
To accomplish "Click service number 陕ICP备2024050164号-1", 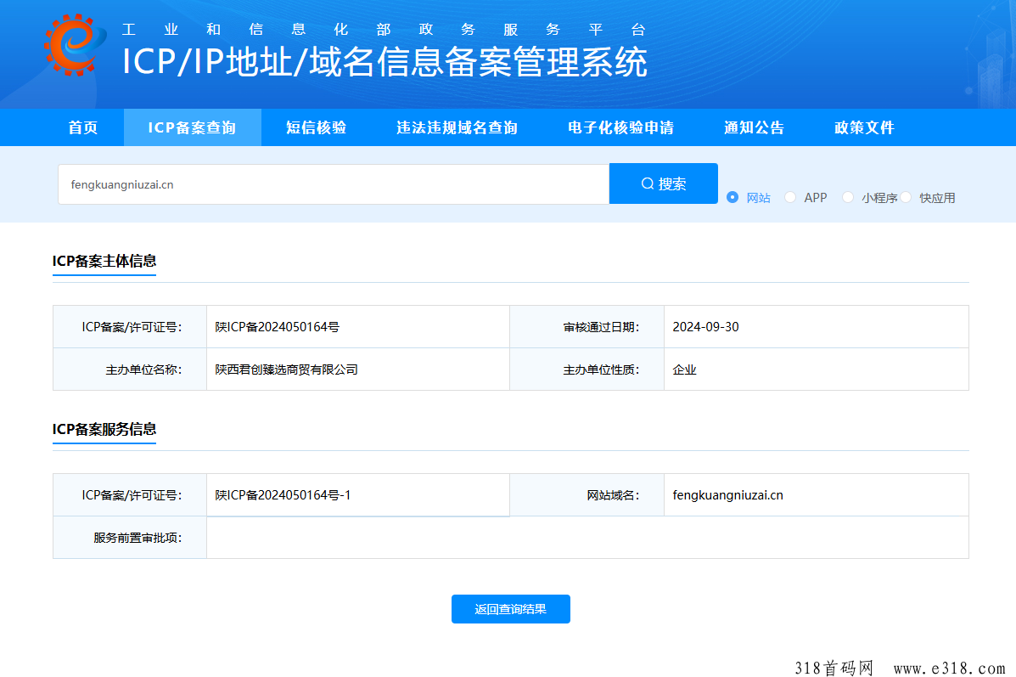I will pos(283,494).
